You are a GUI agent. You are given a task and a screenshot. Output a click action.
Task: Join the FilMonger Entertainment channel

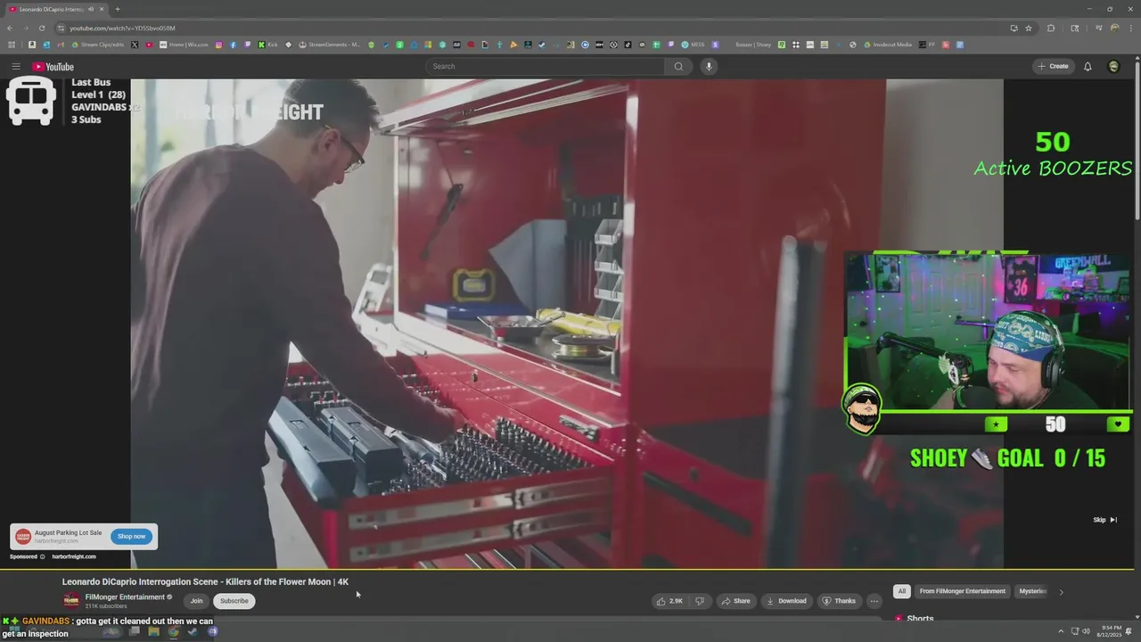196,601
